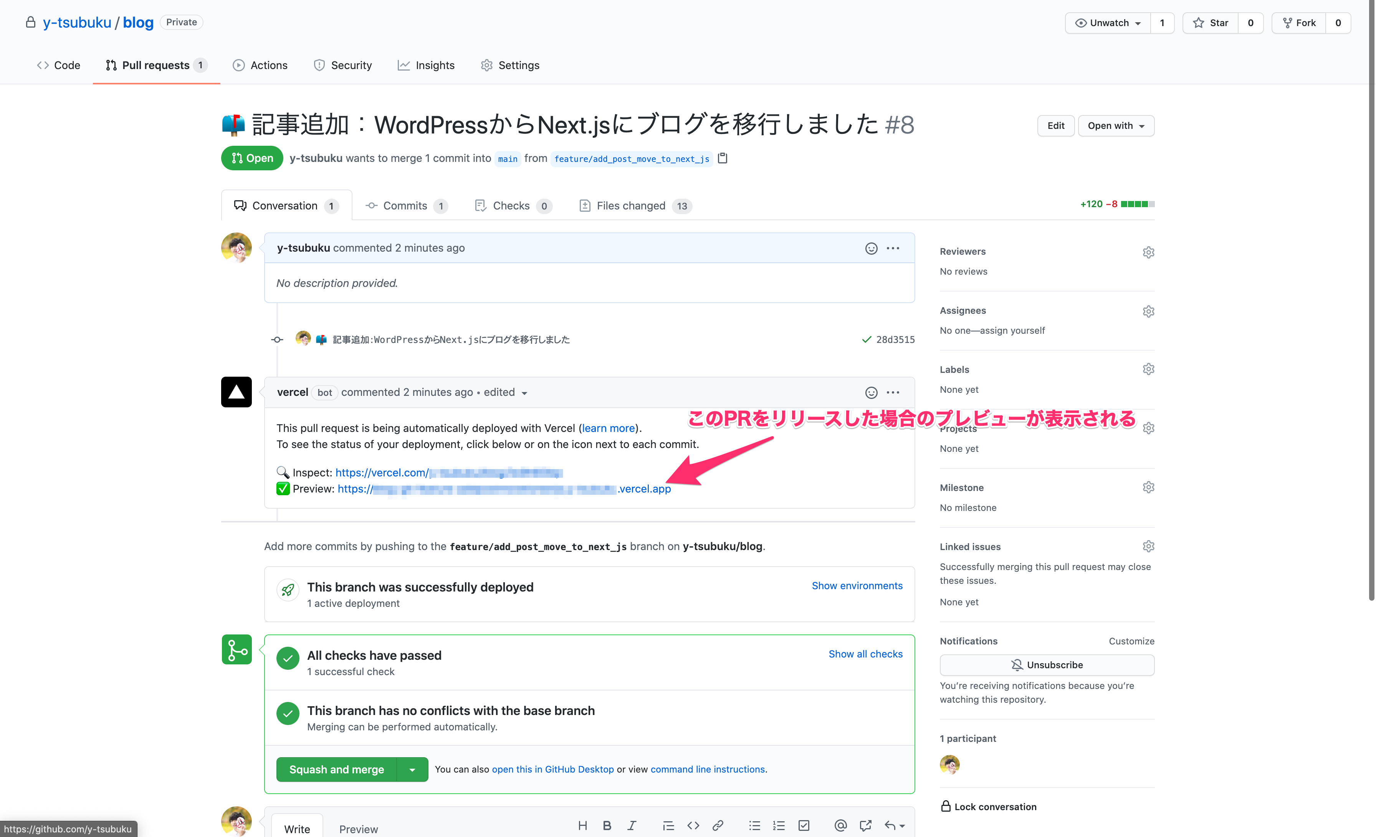Insert code in comment editor
The height and width of the screenshot is (837, 1376).
click(693, 826)
